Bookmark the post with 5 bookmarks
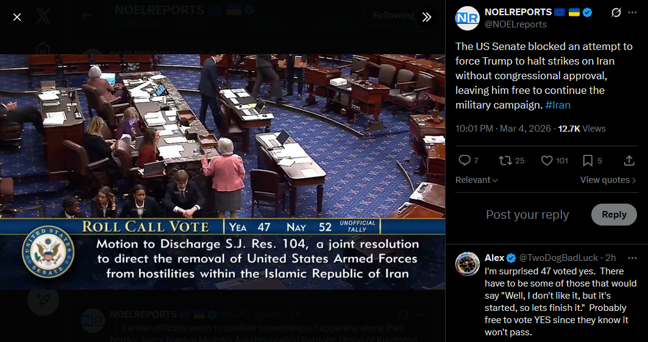 tap(587, 160)
